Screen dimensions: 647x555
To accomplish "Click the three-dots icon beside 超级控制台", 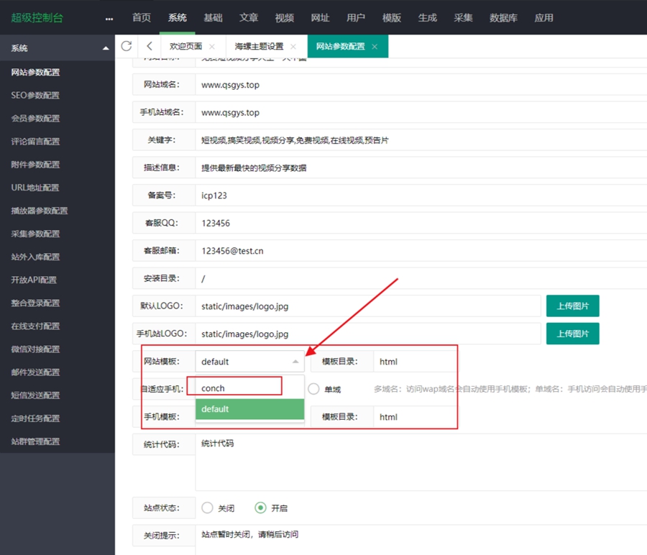I will [x=109, y=18].
